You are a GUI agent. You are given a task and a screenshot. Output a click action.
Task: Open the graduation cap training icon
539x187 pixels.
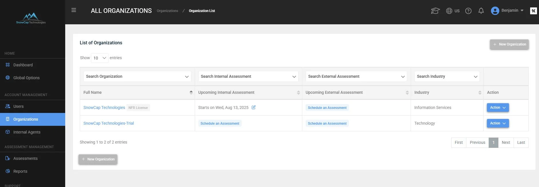pos(435,11)
